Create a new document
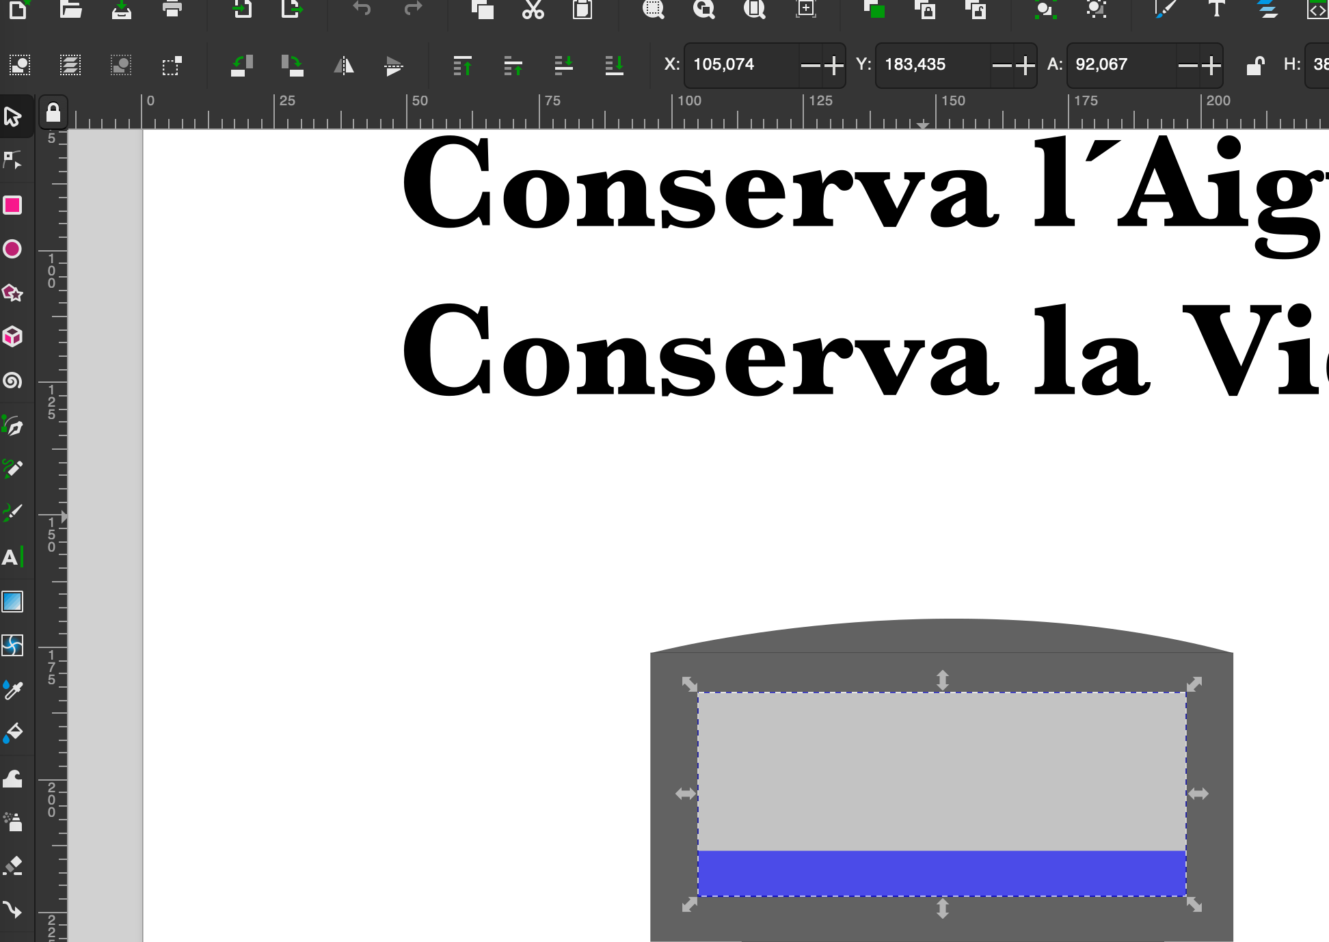Image resolution: width=1329 pixels, height=942 pixels. pos(20,9)
